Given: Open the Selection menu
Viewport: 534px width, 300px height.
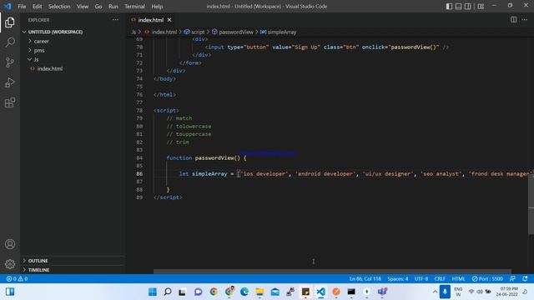Looking at the screenshot, I should pos(59,7).
